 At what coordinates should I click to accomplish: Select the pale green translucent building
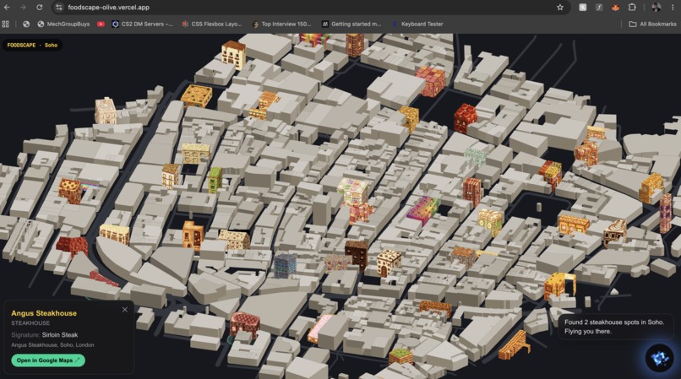[475, 157]
